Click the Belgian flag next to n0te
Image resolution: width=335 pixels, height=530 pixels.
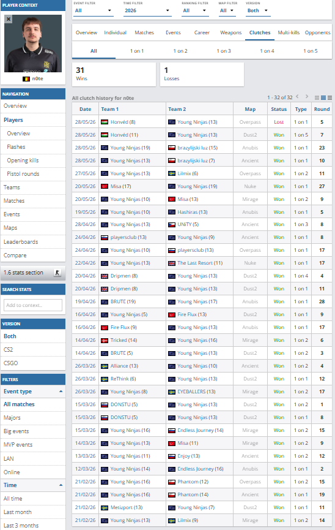pos(26,79)
